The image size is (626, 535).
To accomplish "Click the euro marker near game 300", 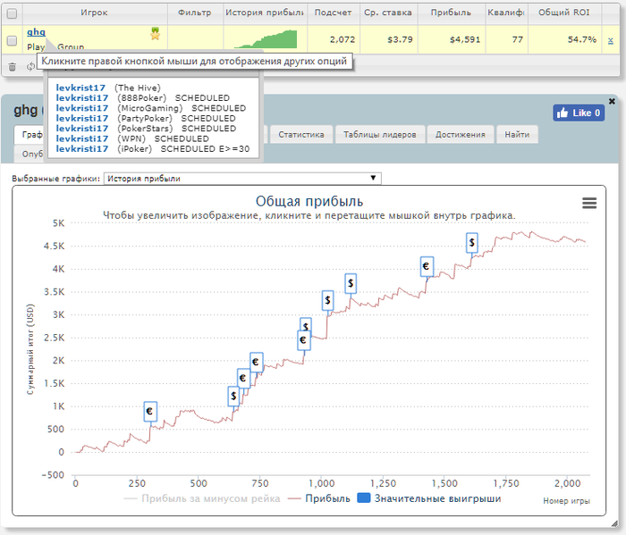I will click(x=150, y=411).
